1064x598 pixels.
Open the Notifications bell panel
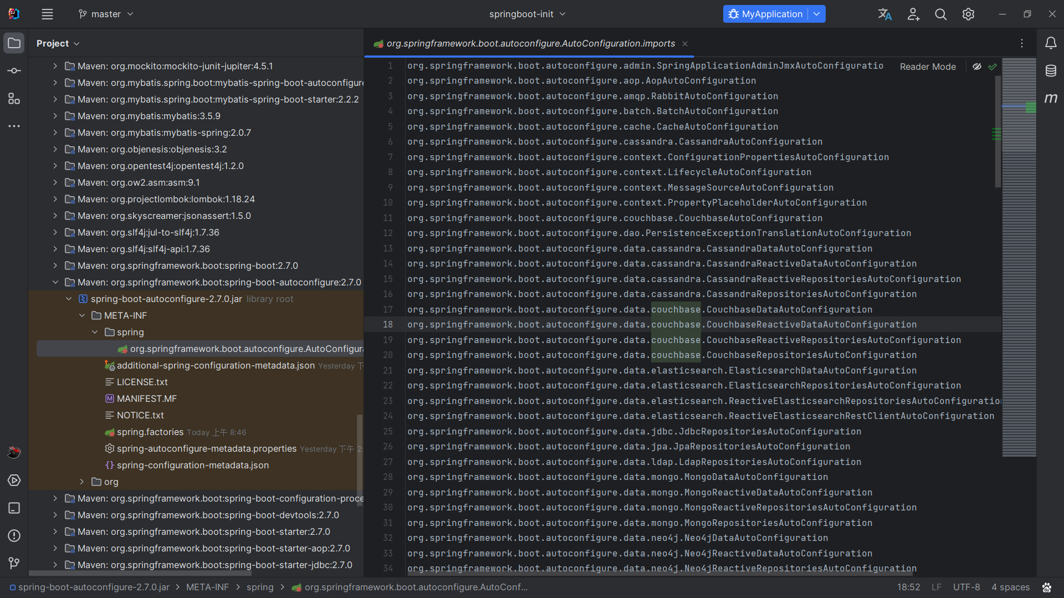[1051, 43]
